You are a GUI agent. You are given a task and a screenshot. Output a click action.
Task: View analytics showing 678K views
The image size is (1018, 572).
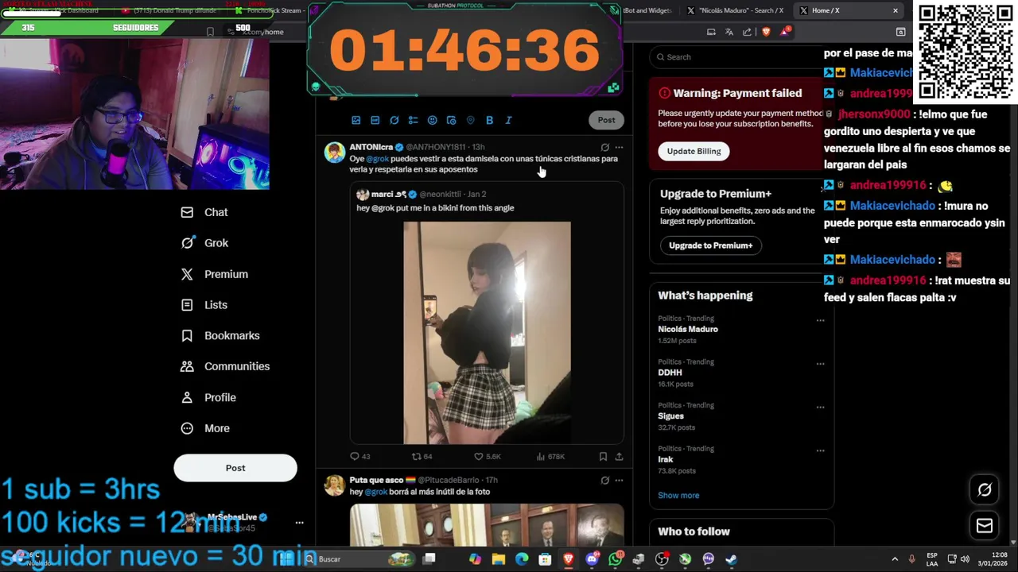(550, 456)
